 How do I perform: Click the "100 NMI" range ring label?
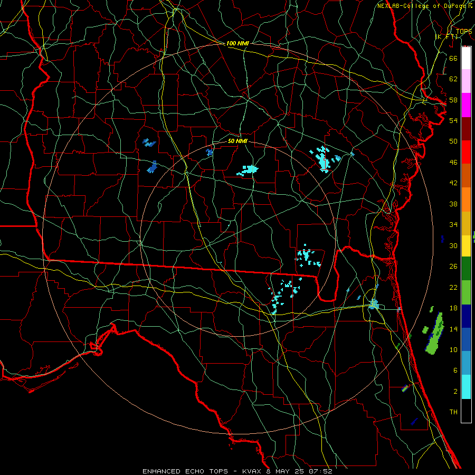(237, 43)
